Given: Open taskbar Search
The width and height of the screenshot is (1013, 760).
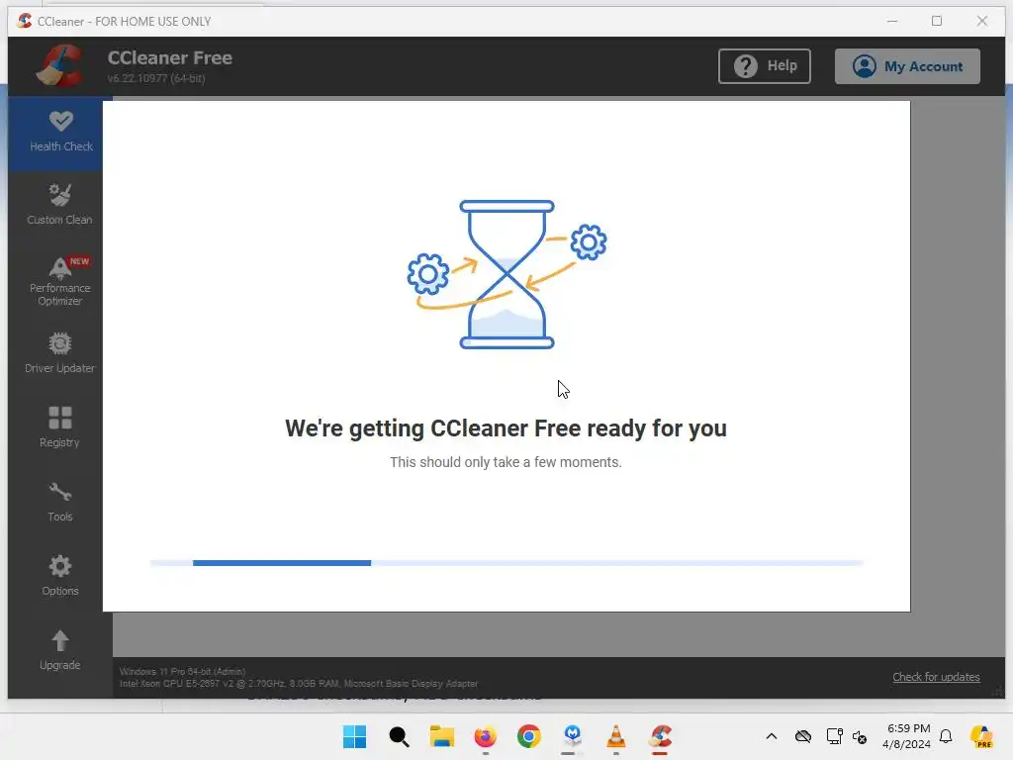Looking at the screenshot, I should [399, 736].
